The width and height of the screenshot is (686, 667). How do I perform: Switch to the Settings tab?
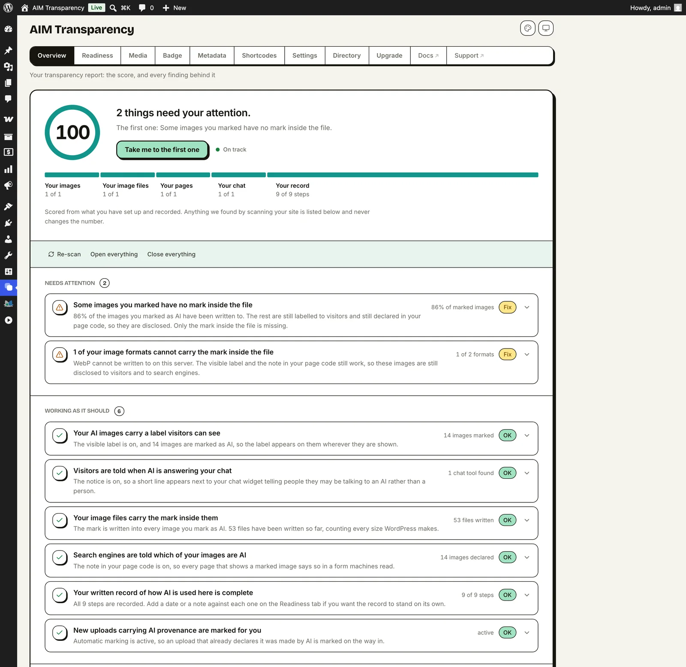(305, 56)
